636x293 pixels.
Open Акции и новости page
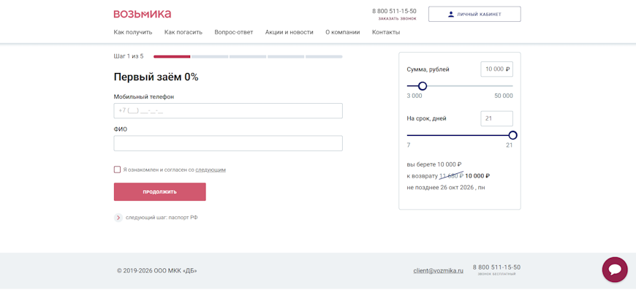tap(289, 32)
